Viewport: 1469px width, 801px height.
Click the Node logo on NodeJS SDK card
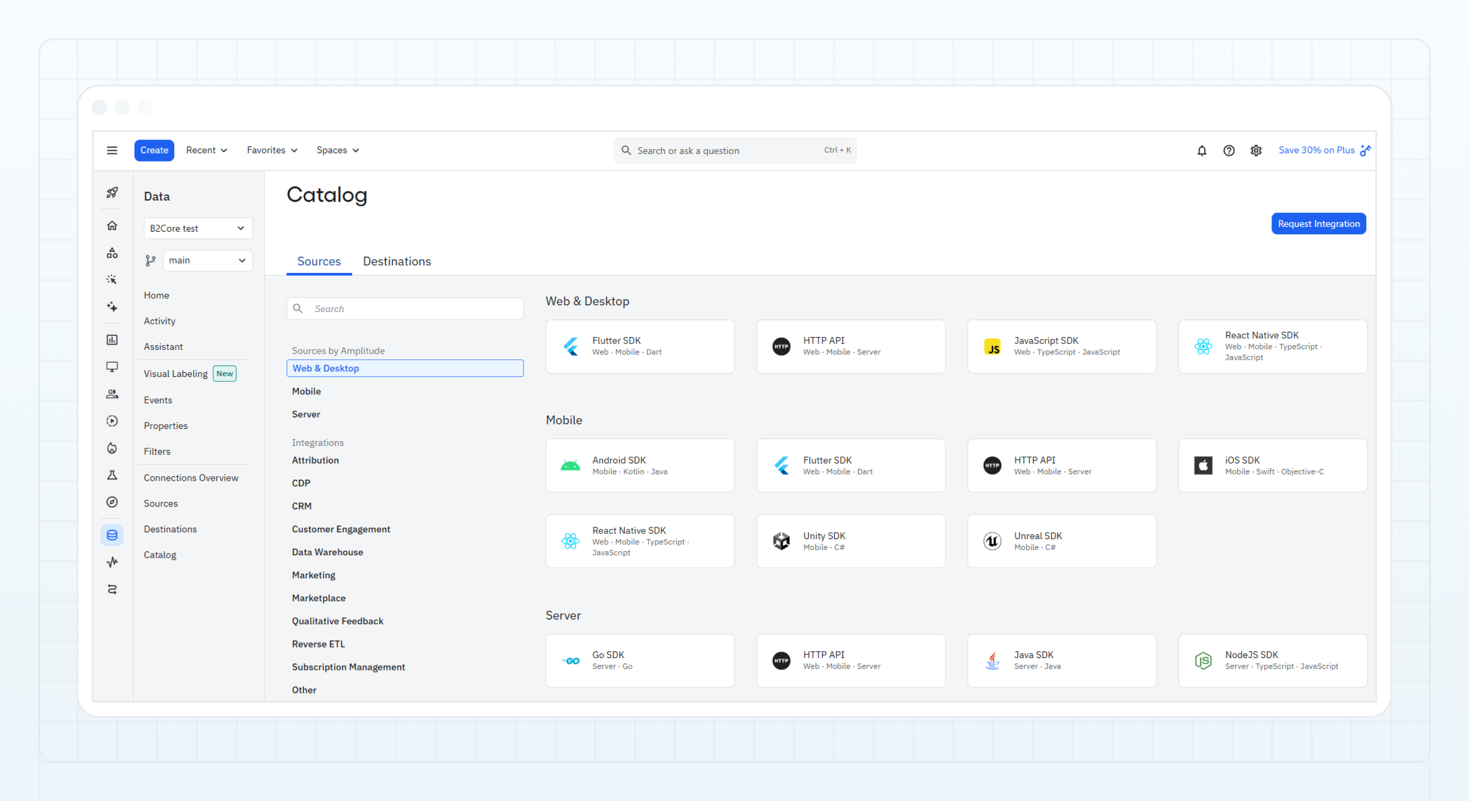(1203, 661)
